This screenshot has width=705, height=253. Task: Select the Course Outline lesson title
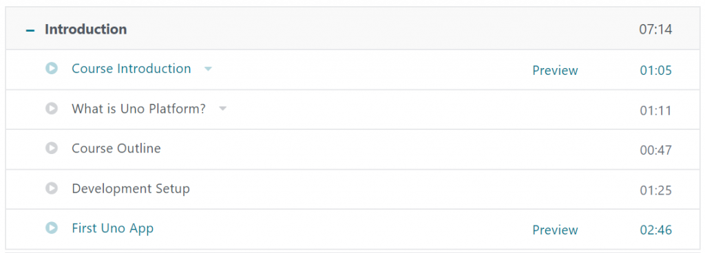click(116, 148)
